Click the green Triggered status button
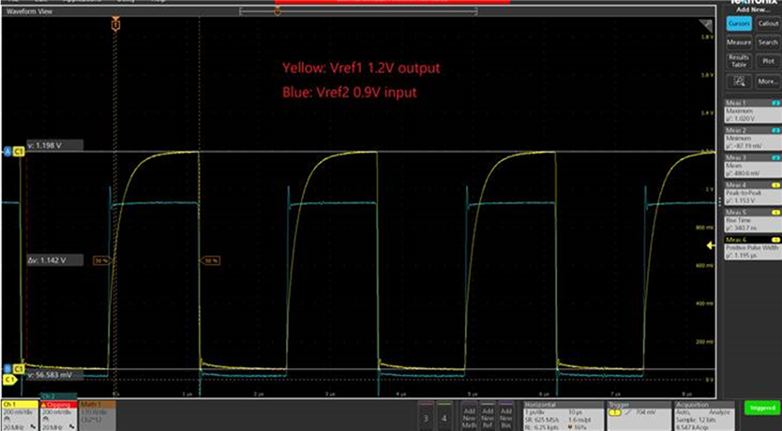Image resolution: width=782 pixels, height=431 pixels. coord(762,408)
